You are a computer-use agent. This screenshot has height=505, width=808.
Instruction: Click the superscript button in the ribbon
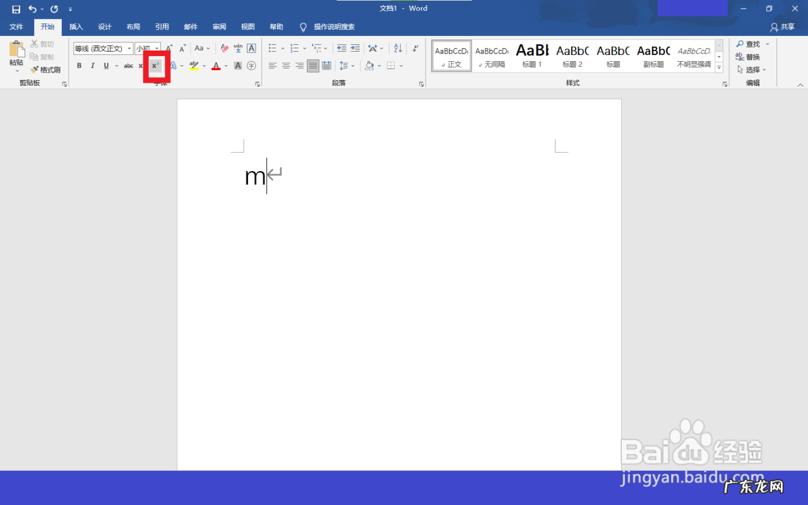coord(155,66)
